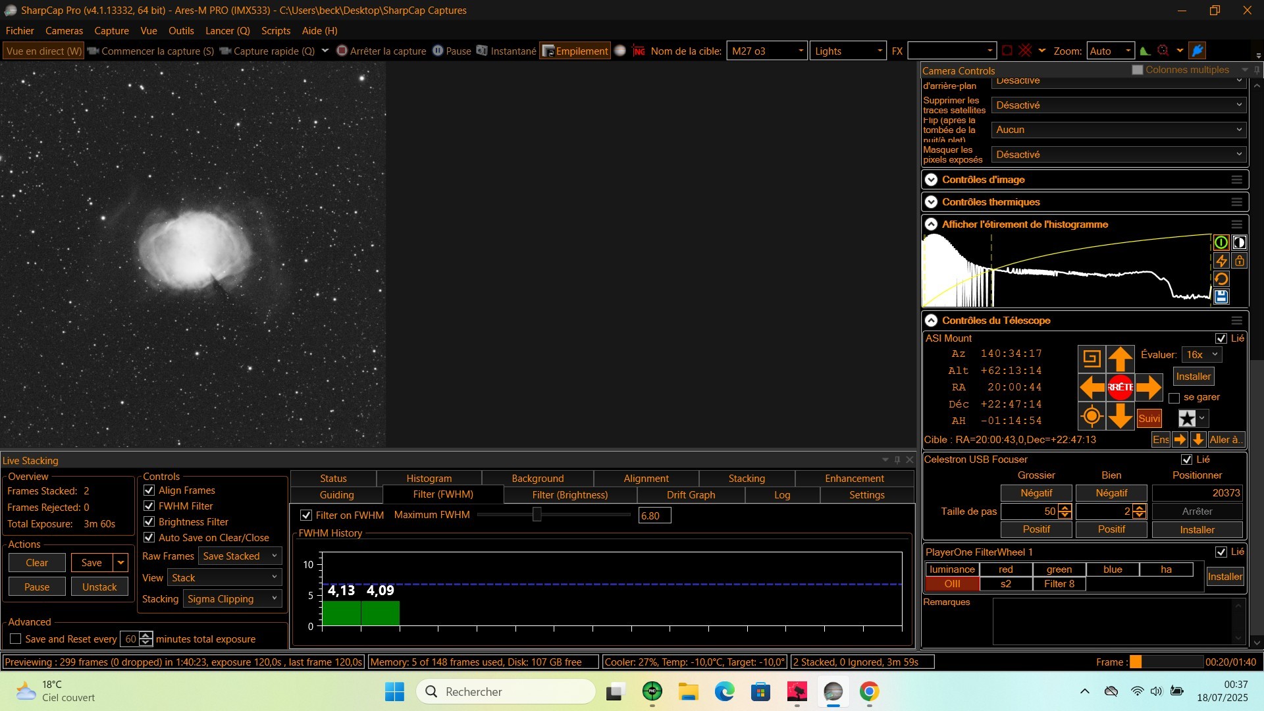Slew the mount right with the right arrow
Screen dimensions: 1264x711
[1149, 387]
